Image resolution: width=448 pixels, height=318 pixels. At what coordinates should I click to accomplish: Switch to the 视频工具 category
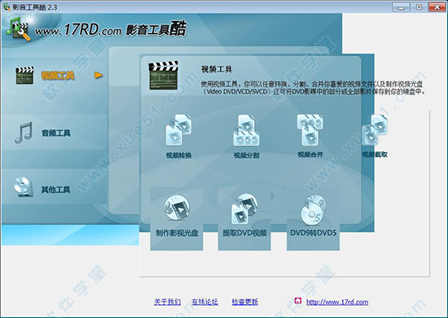(58, 76)
